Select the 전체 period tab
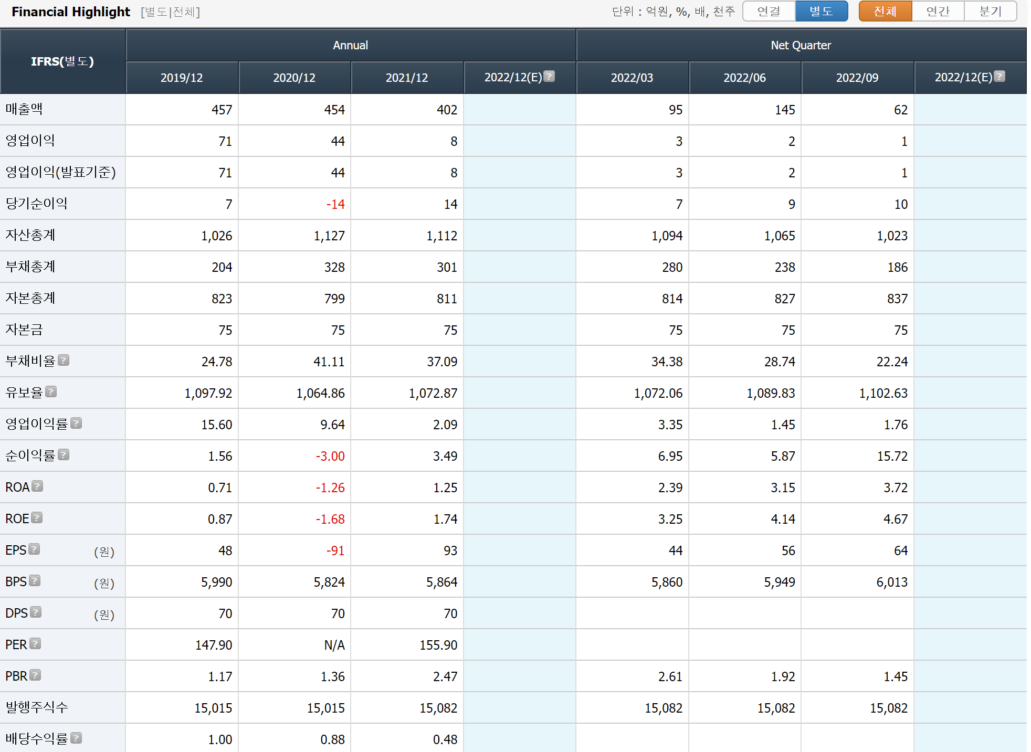Viewport: 1031px width, 752px height. (885, 12)
